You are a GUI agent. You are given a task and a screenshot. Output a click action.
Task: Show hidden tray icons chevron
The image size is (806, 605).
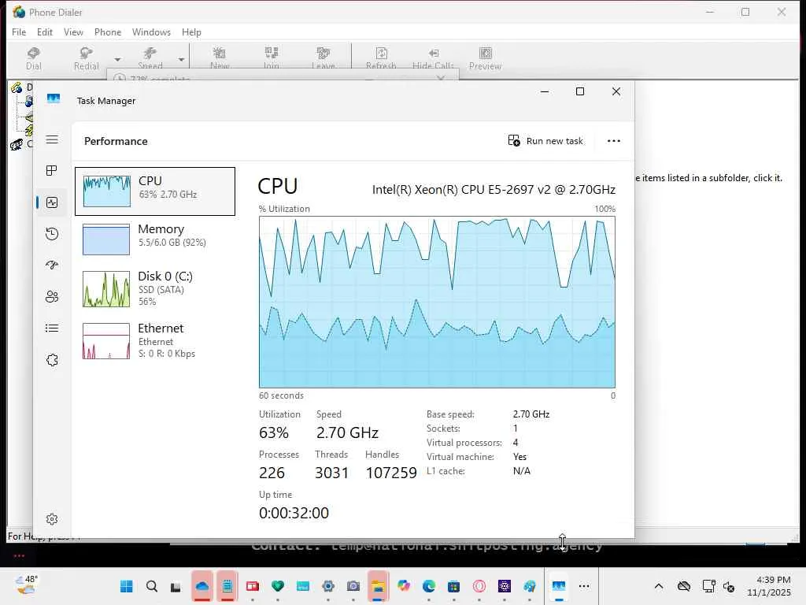point(659,586)
